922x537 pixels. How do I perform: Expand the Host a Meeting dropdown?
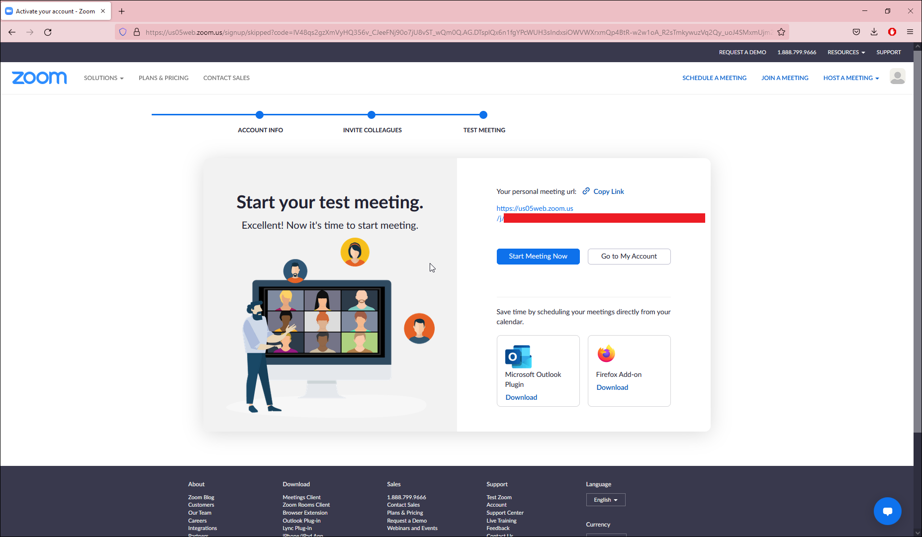point(851,78)
